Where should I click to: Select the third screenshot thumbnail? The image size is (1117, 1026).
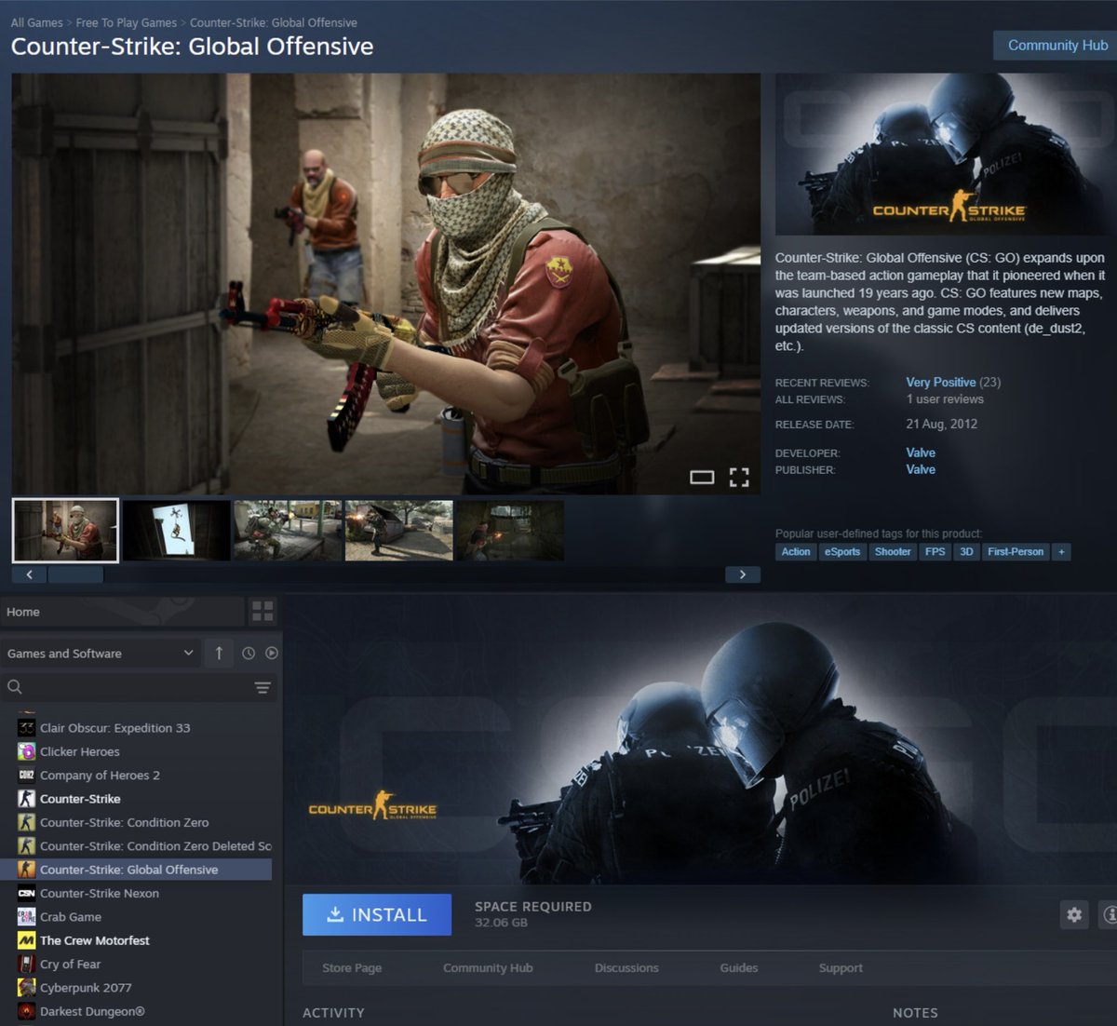(x=288, y=530)
